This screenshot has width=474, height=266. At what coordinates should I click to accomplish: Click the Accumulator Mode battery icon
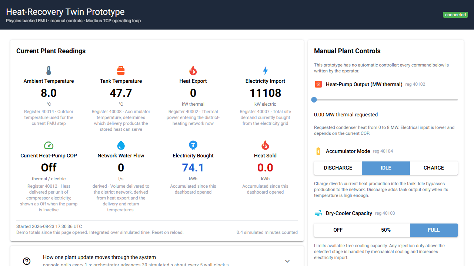coord(318,151)
